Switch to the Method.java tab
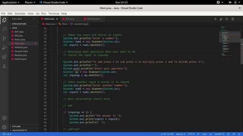Viewport: 243px width, 136px height. [93, 19]
